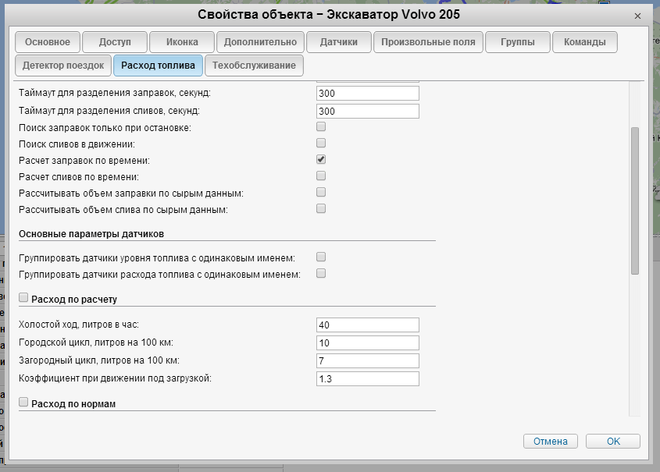
Task: Open the Детектор поездок tab
Action: tap(63, 66)
